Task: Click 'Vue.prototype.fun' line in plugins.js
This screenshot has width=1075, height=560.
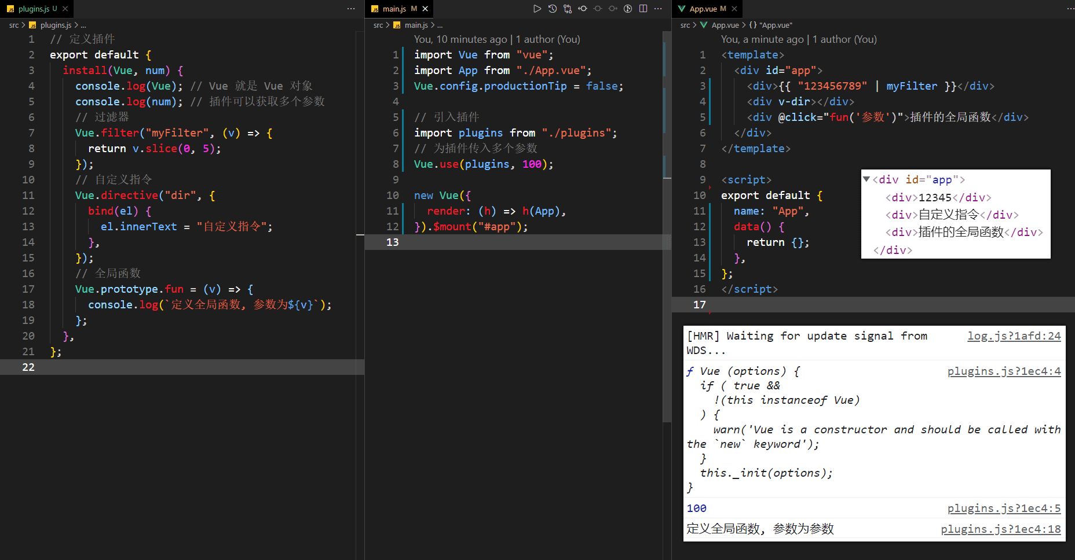Action: coord(164,289)
